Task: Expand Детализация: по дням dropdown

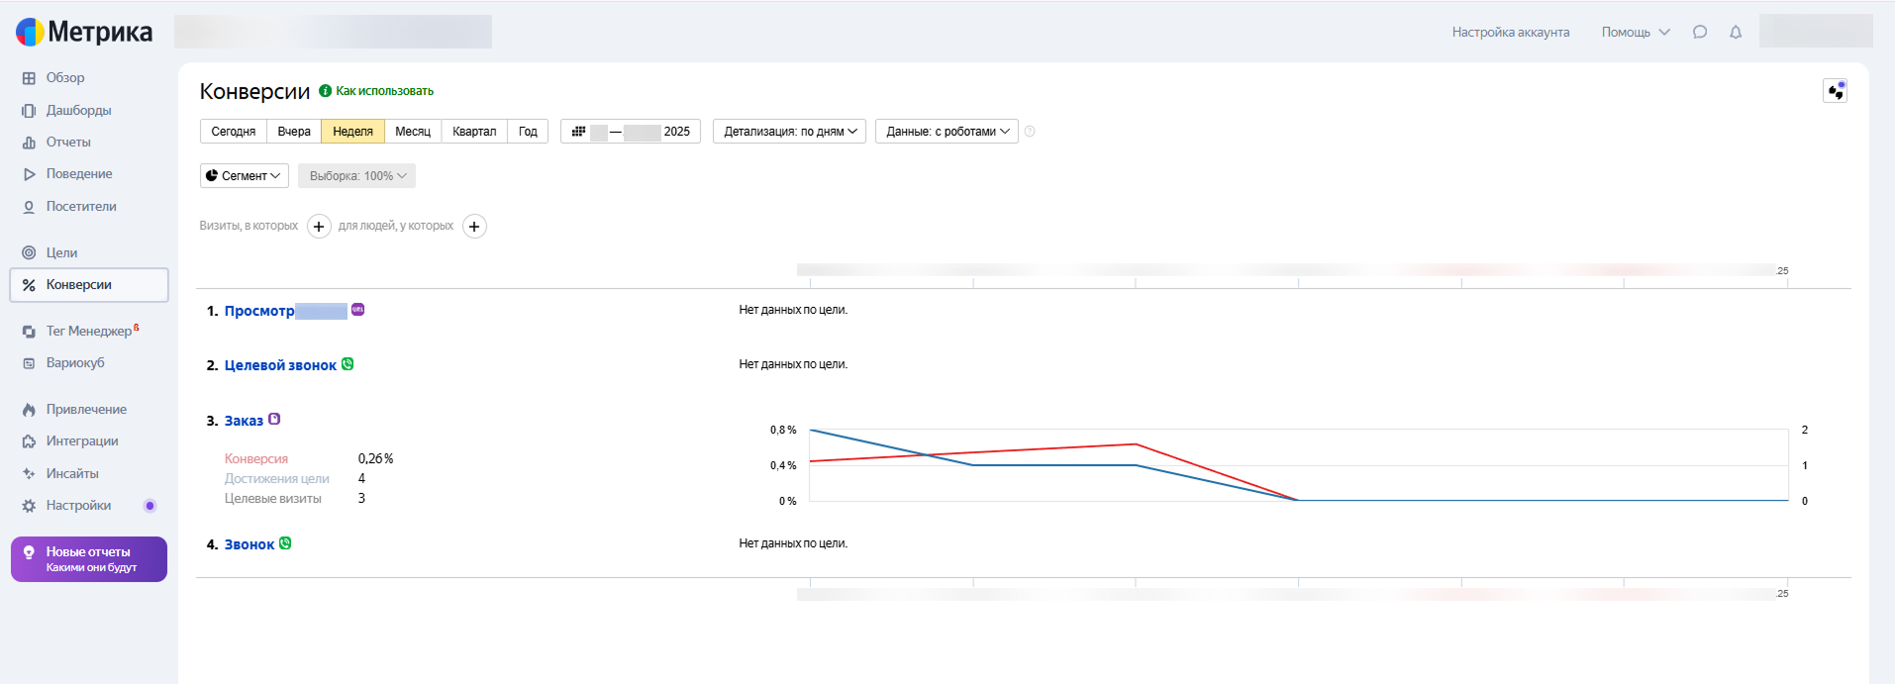Action: click(789, 131)
